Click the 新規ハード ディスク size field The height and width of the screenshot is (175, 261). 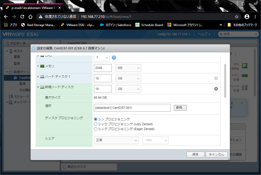(103, 89)
